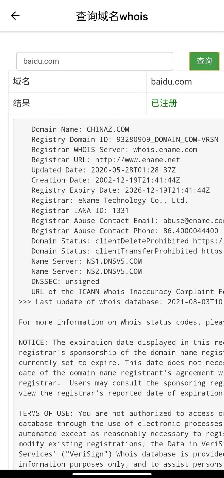Screen dimensions: 224x478
Task: Tap the 查询域名whois page title
Action: (112, 16)
